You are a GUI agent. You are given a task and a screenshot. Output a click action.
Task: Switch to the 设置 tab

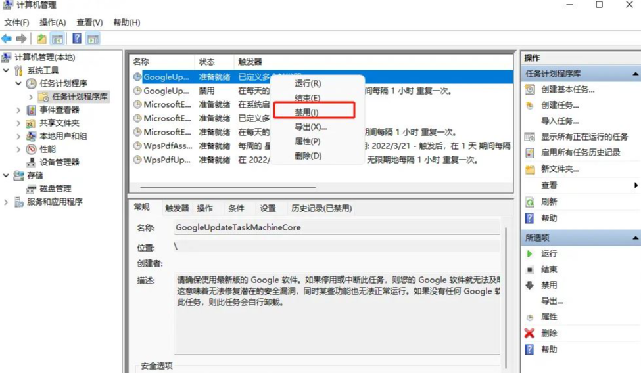pyautogui.click(x=268, y=208)
